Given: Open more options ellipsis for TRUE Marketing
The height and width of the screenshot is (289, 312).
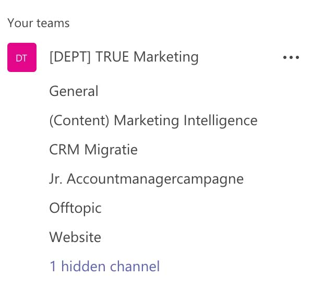Looking at the screenshot, I should 291,57.
